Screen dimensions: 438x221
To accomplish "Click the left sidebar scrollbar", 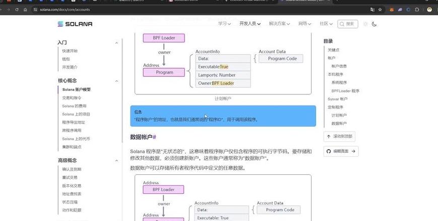I will point(122,90).
